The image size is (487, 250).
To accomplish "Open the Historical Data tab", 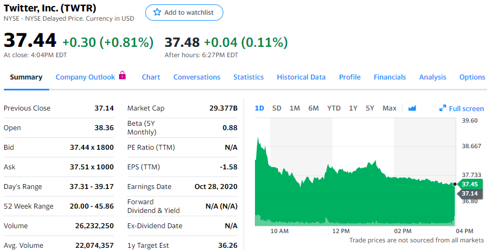I will pyautogui.click(x=301, y=77).
